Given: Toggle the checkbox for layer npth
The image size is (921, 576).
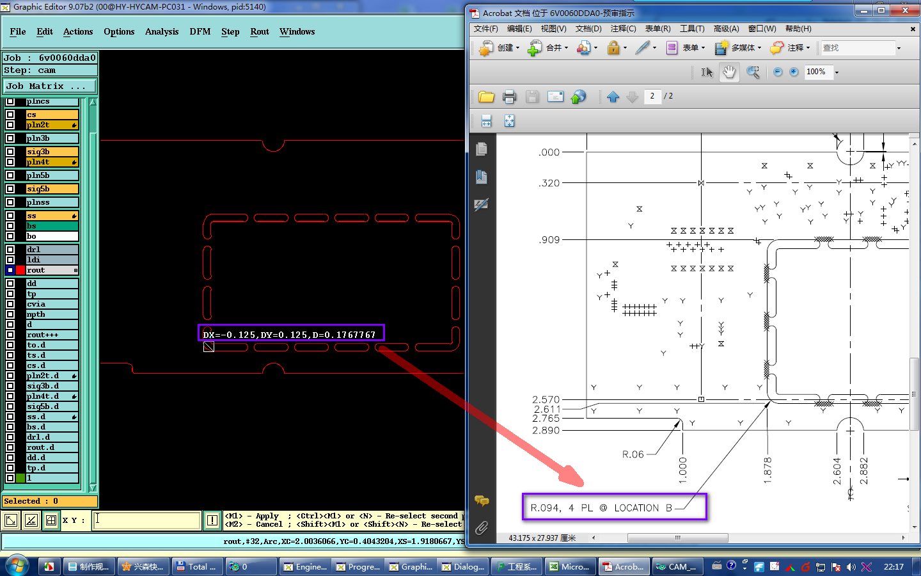Looking at the screenshot, I should tap(10, 314).
